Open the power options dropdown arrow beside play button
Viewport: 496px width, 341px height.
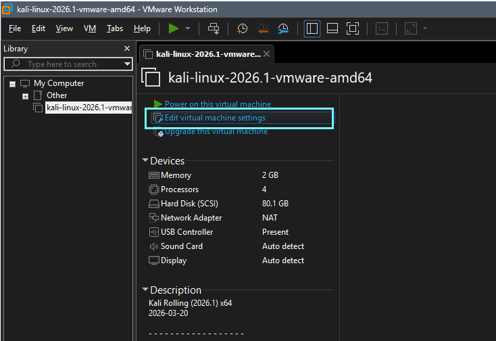click(x=188, y=28)
